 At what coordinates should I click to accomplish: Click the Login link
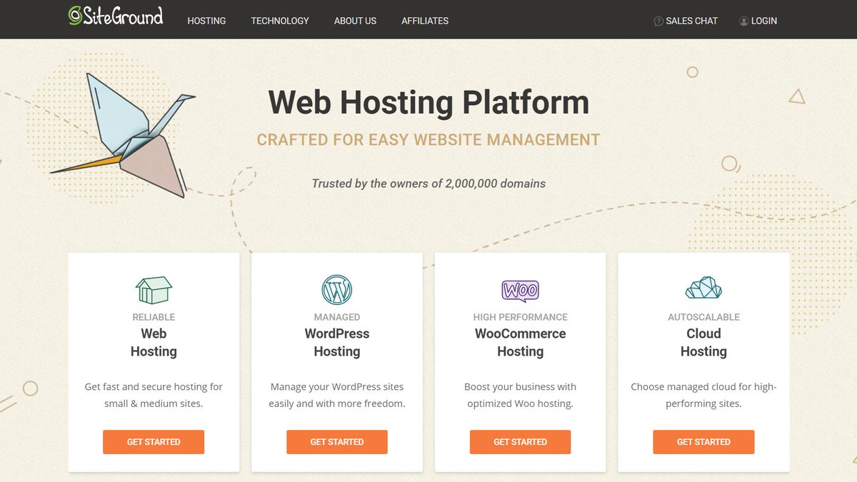763,21
